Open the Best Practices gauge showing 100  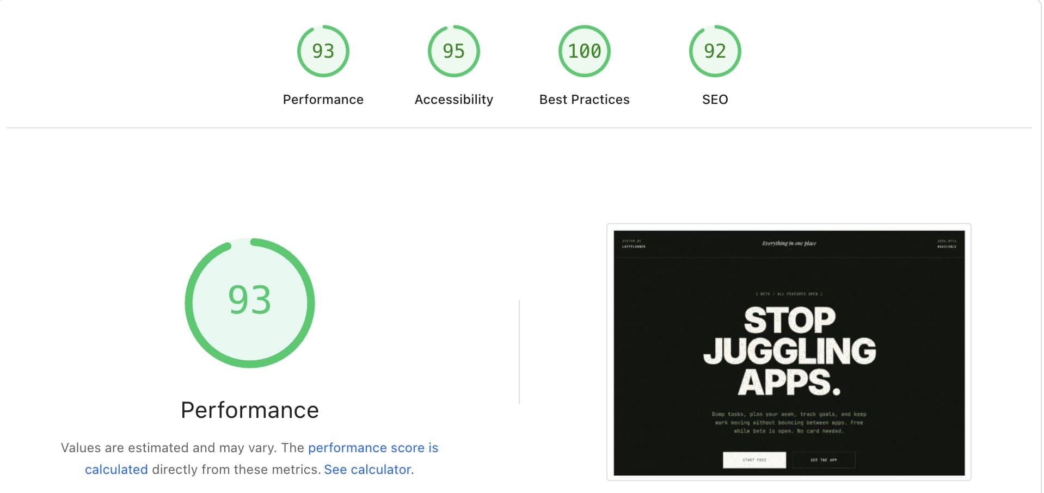coord(584,51)
